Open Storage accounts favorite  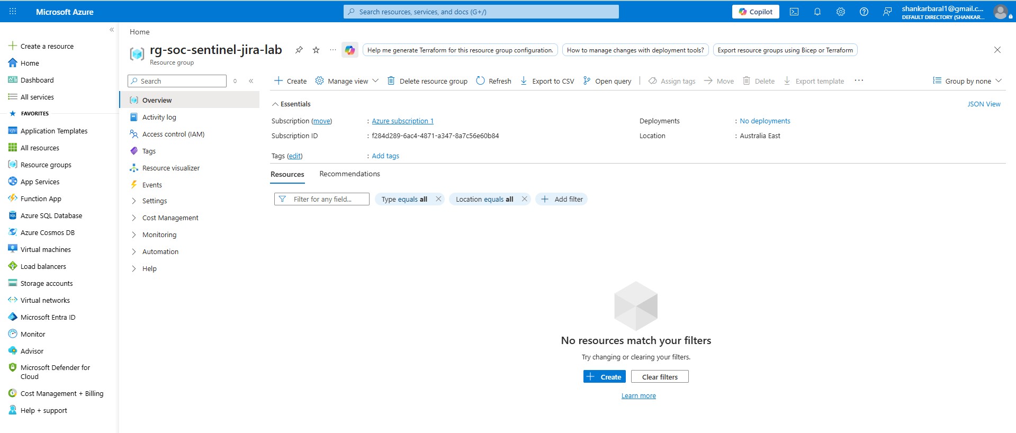(40, 283)
